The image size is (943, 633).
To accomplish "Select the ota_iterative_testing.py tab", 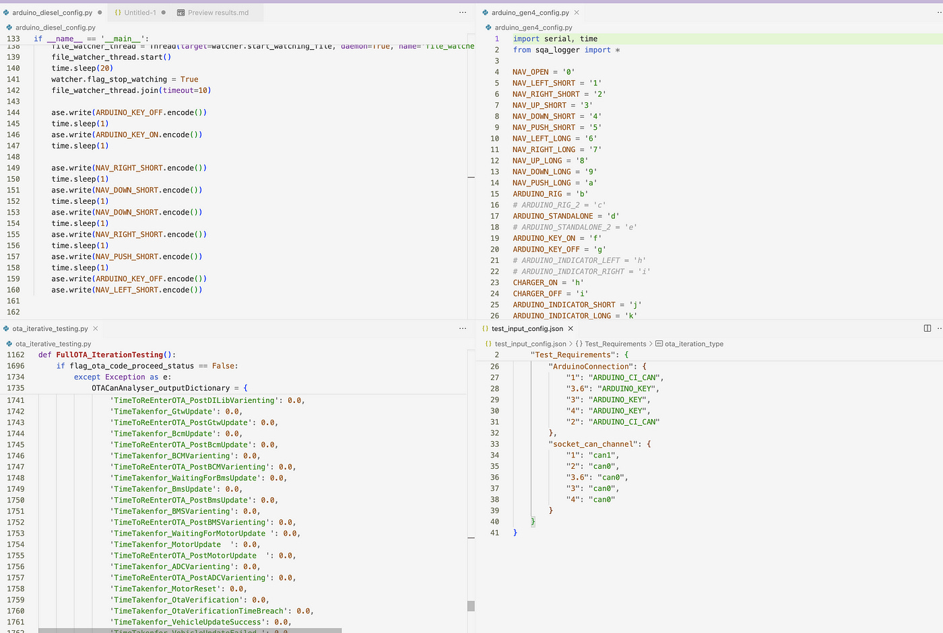I will pos(50,328).
